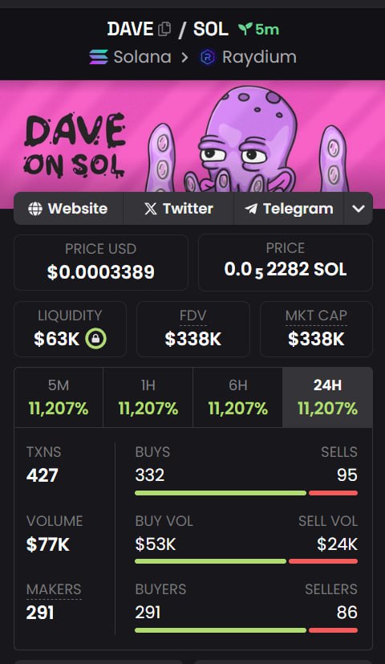The width and height of the screenshot is (385, 664).
Task: Click the Solana chain logo icon
Action: click(x=99, y=57)
